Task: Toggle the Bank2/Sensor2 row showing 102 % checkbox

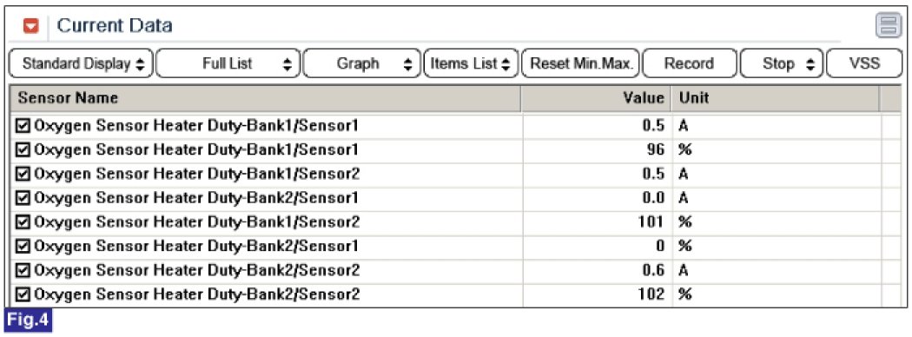Action: (x=23, y=294)
